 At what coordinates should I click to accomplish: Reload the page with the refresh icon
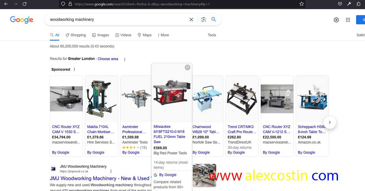pyautogui.click(x=25, y=4)
